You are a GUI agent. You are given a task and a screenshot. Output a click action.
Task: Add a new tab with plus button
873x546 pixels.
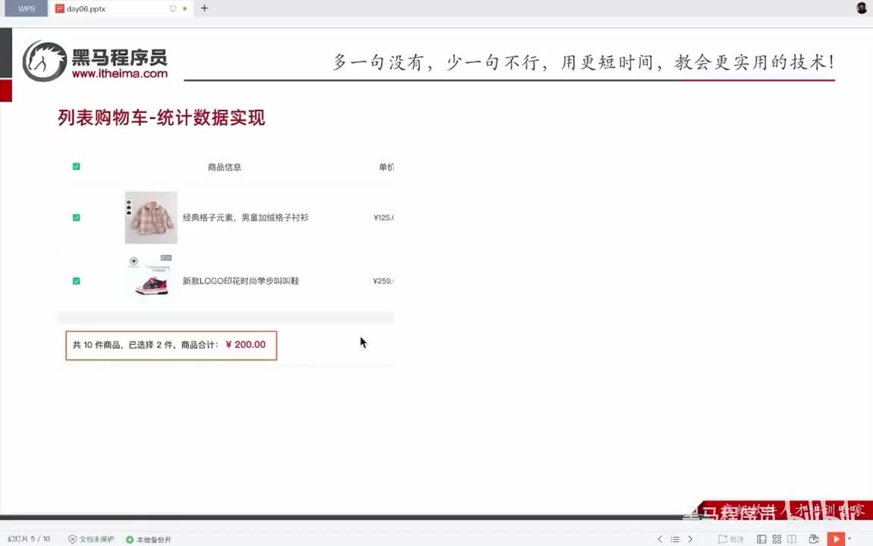(205, 8)
